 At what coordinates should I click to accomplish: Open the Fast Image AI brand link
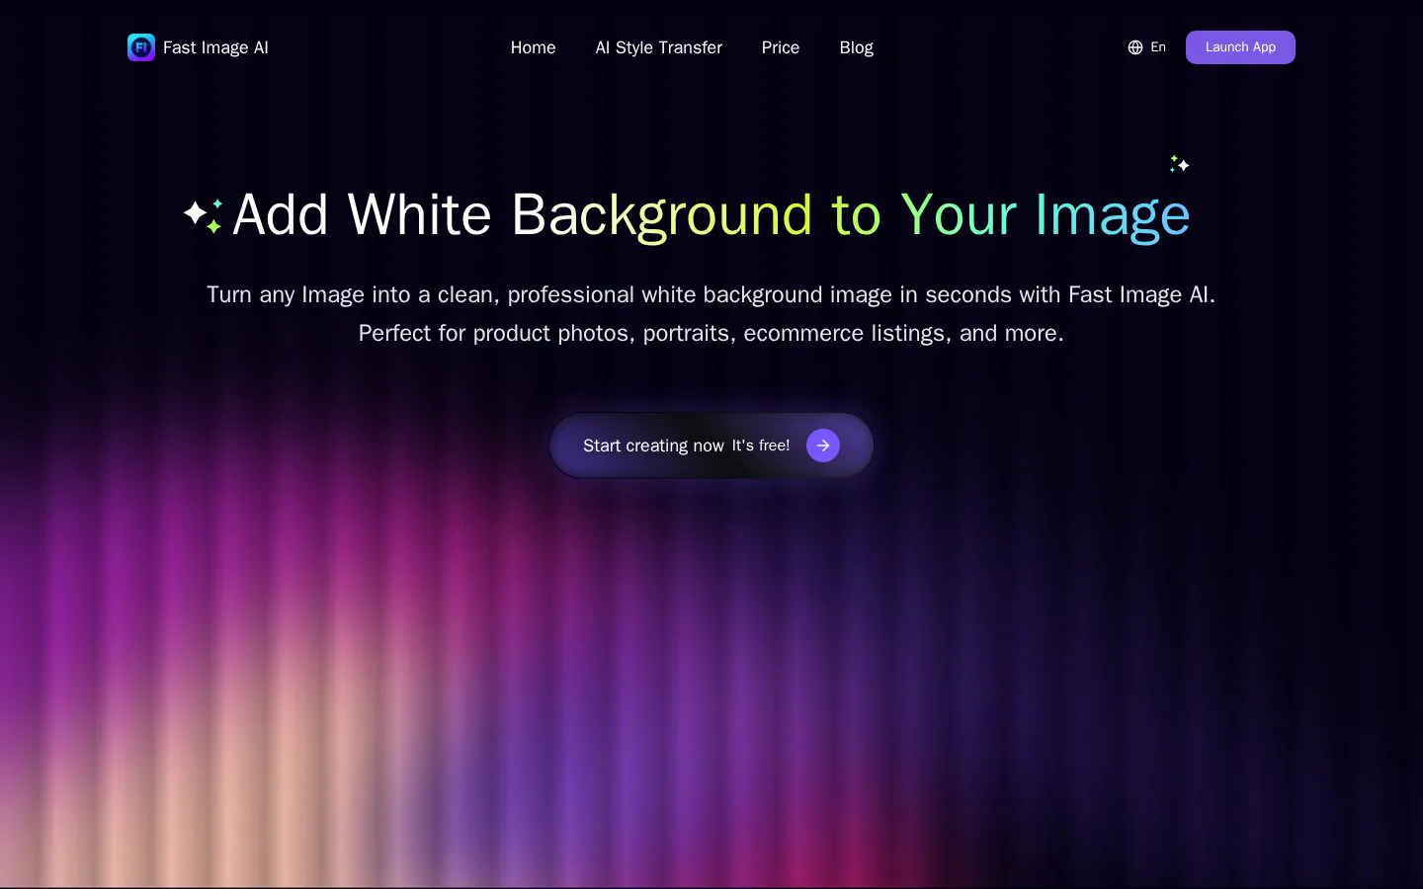198,47
